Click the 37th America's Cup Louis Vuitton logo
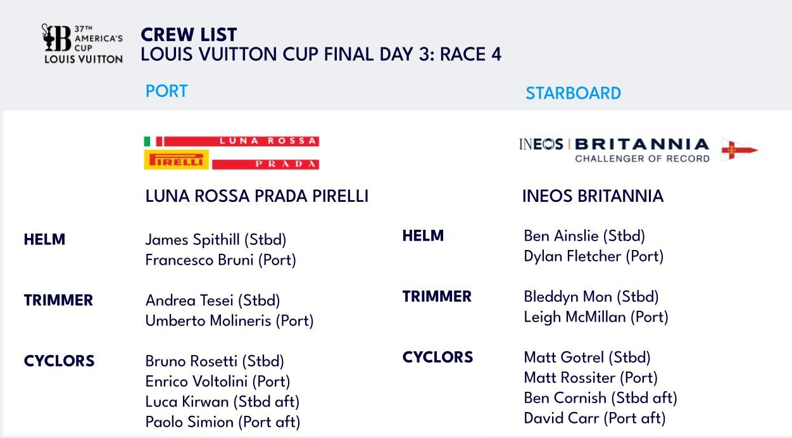The width and height of the screenshot is (792, 438). point(82,44)
